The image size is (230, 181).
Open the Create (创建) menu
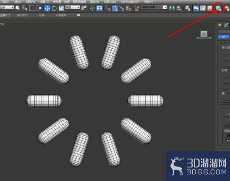(44, 2)
